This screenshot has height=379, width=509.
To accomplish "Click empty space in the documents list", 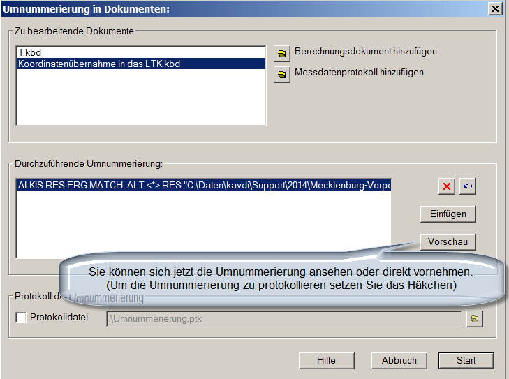I will point(140,98).
